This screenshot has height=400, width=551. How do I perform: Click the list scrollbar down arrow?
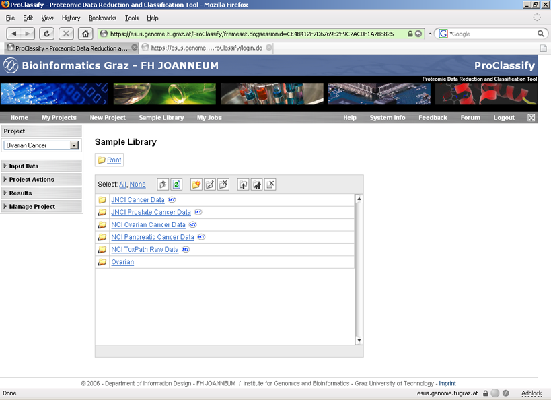click(359, 340)
